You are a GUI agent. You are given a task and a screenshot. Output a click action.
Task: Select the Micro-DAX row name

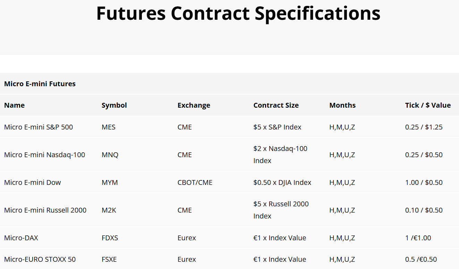point(21,238)
